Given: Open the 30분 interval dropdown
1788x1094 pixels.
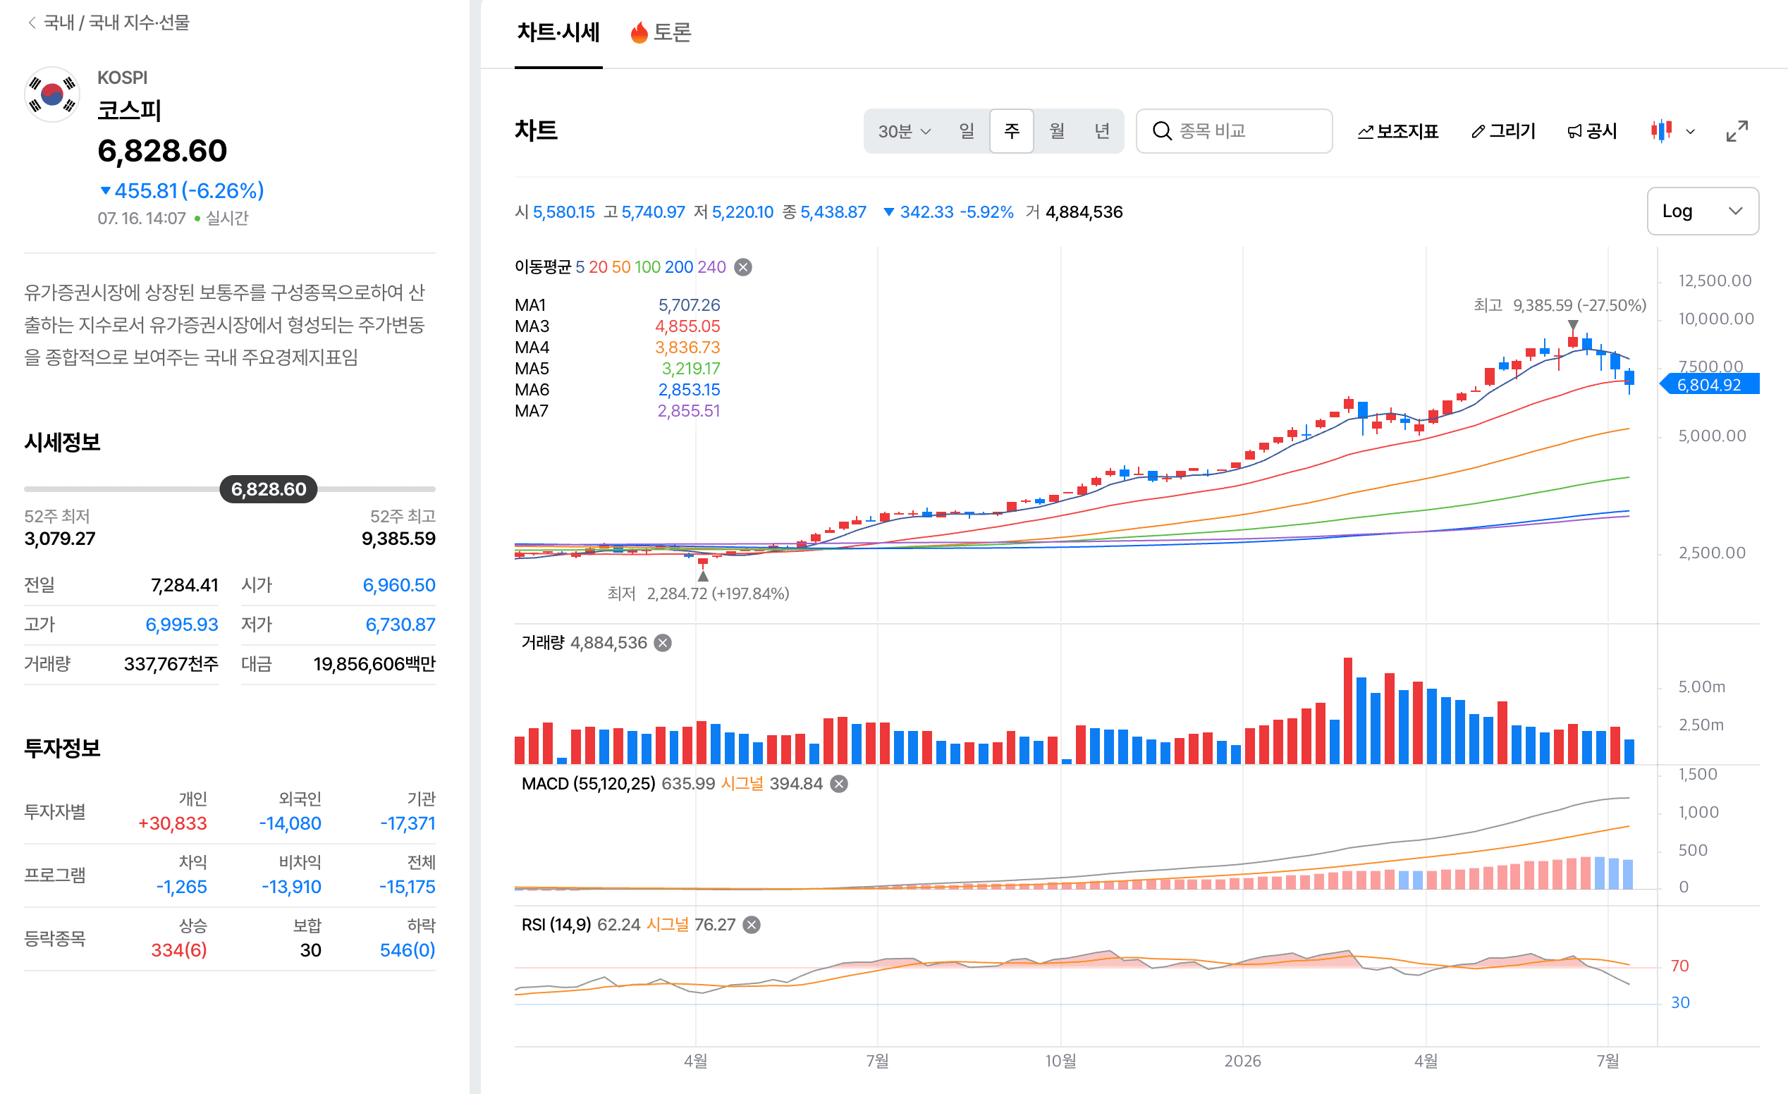Looking at the screenshot, I should [x=904, y=131].
